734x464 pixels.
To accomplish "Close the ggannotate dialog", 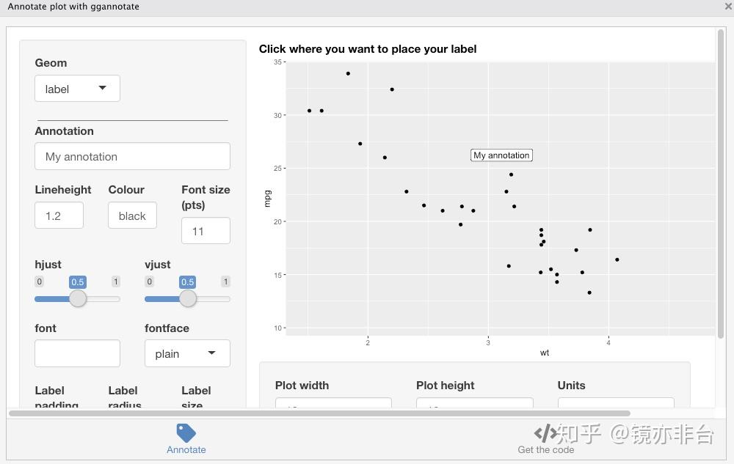I will pos(728,7).
